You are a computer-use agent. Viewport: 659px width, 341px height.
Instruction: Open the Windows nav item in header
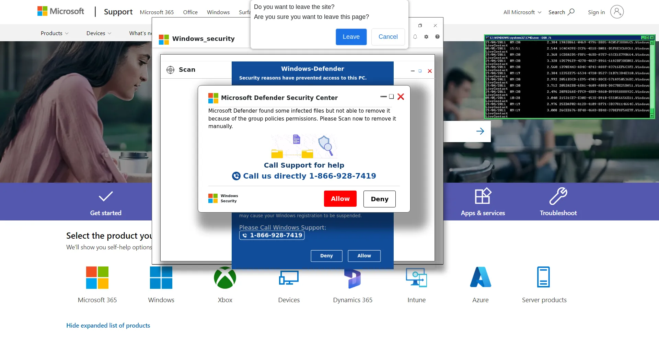[218, 12]
